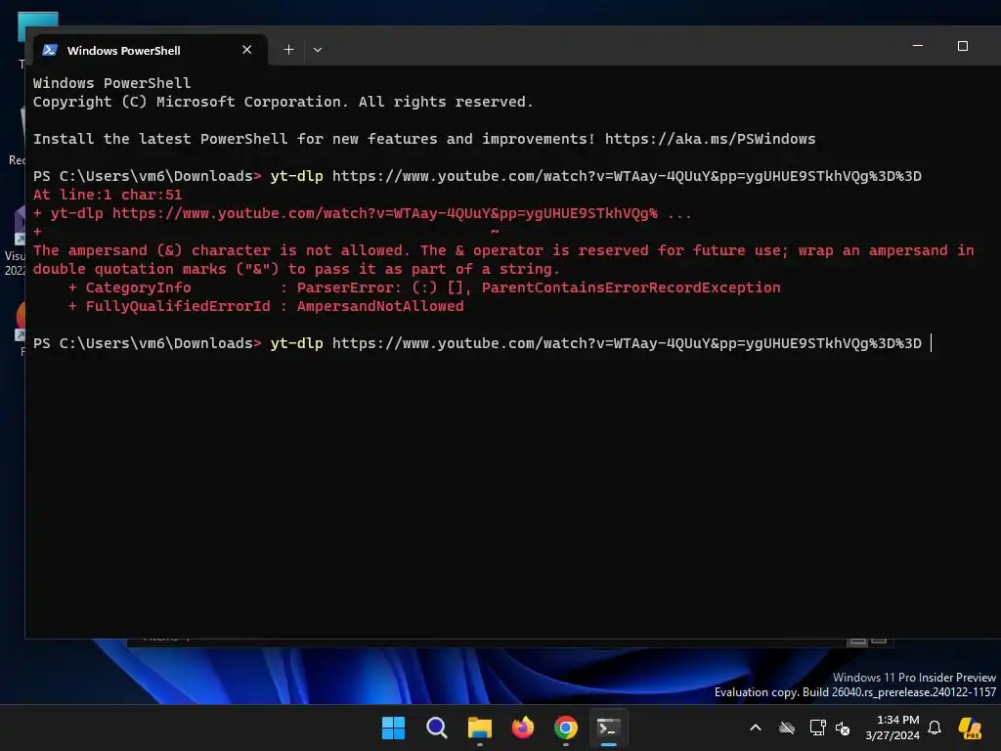Open notifications bell icon

pos(935,728)
